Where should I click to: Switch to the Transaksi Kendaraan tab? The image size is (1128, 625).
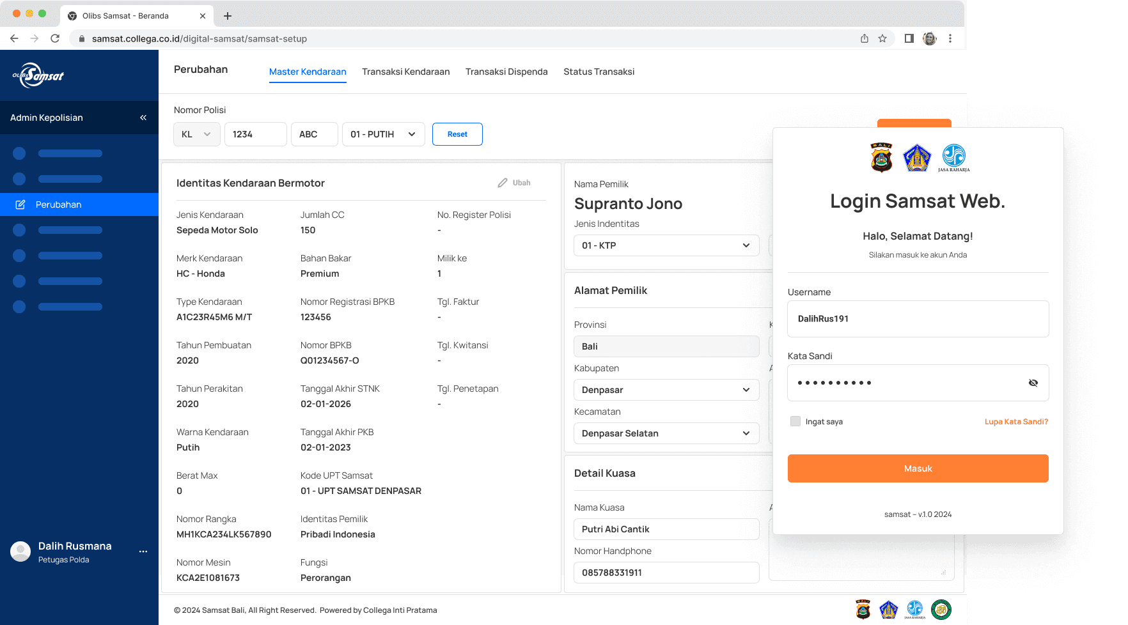pos(405,72)
